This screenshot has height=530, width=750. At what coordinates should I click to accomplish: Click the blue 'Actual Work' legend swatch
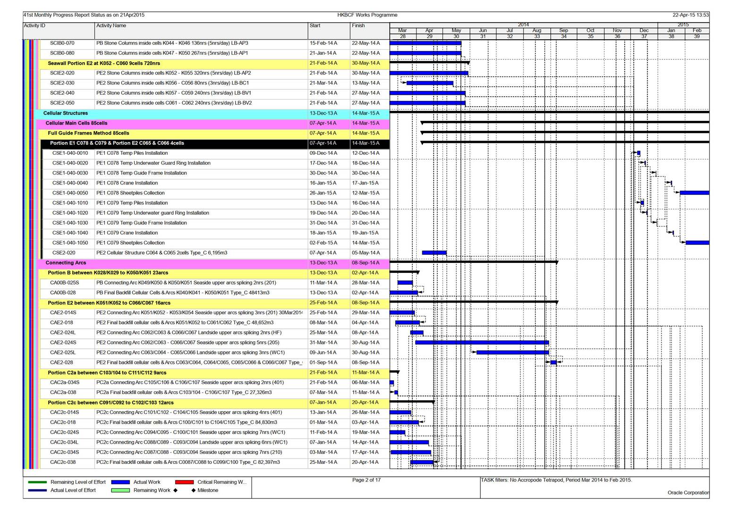pyautogui.click(x=120, y=482)
